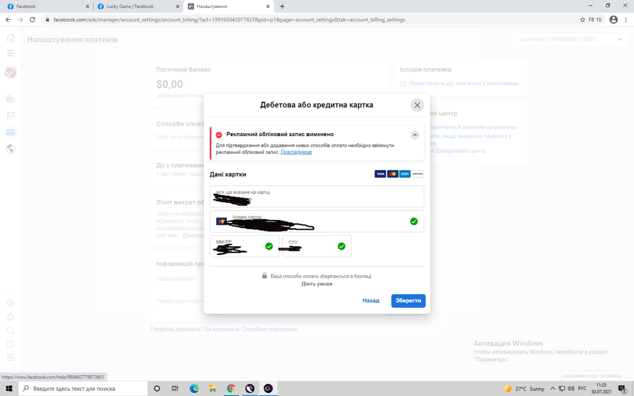Open File Explorer from taskbar
The height and width of the screenshot is (396, 634).
(212, 389)
